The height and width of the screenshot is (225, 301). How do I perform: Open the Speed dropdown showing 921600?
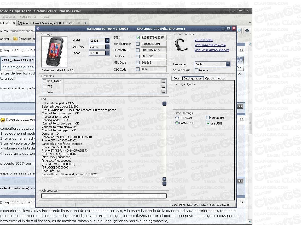[107, 53]
